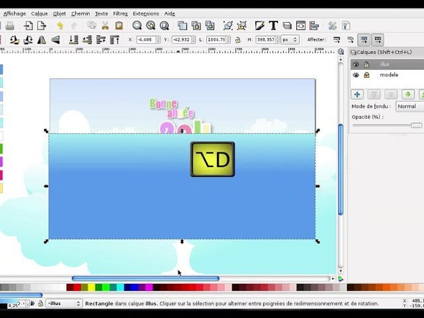The image size is (424, 318).
Task: Click X coordinate spinner arrows
Action: [x=159, y=40]
